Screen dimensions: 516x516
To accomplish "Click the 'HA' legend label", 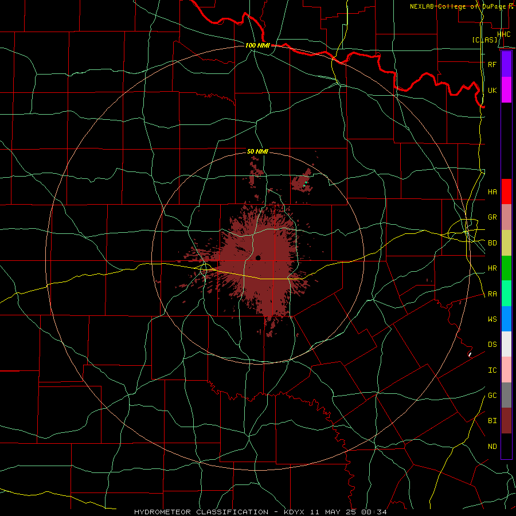I will pyautogui.click(x=492, y=192).
